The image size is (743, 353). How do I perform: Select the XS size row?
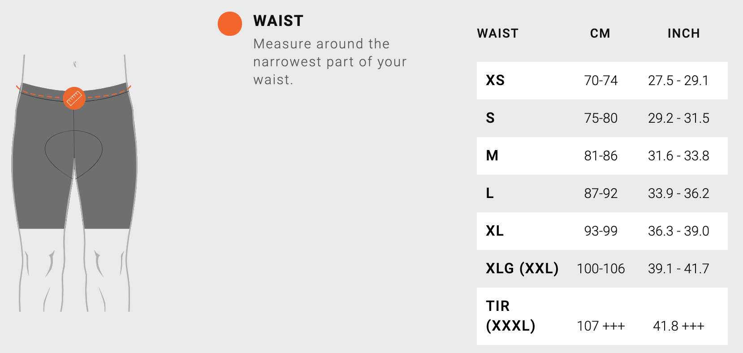[x=602, y=81]
